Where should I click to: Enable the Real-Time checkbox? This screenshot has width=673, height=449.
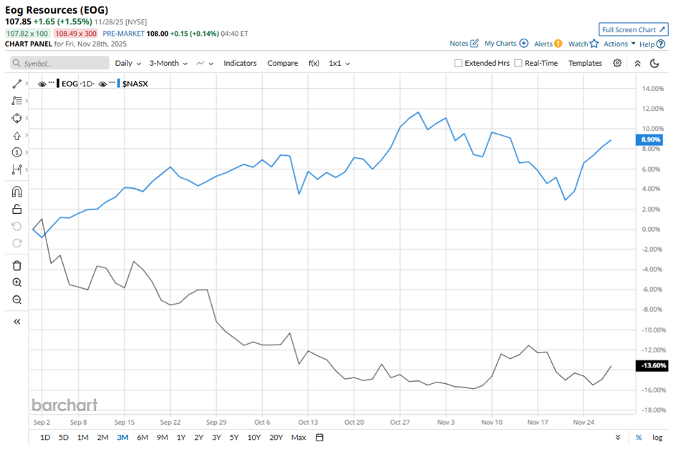[x=518, y=63]
